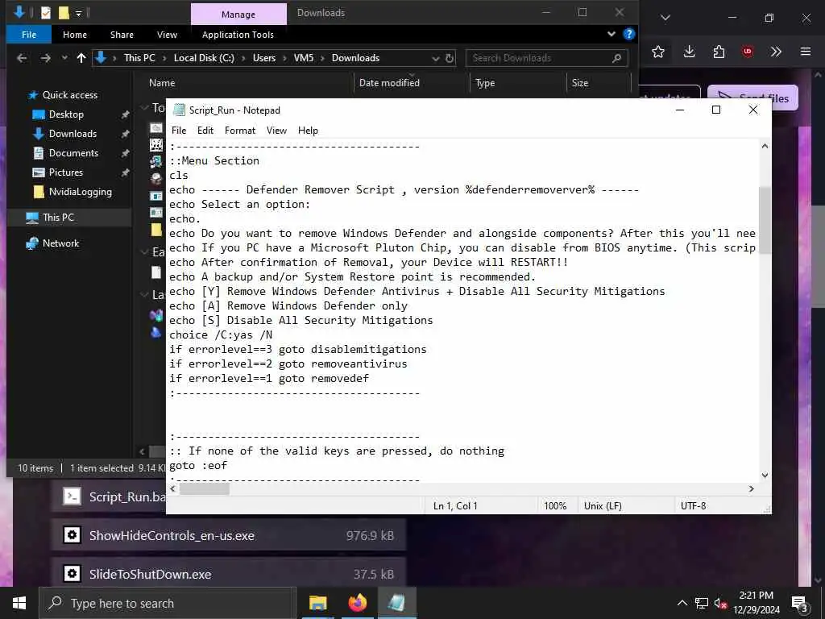The width and height of the screenshot is (825, 619).
Task: Open Notepad's File menu
Action: click(178, 131)
